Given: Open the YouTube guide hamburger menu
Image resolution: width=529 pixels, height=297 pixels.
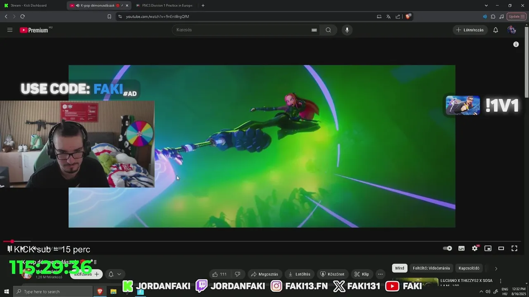Looking at the screenshot, I should click(x=10, y=30).
